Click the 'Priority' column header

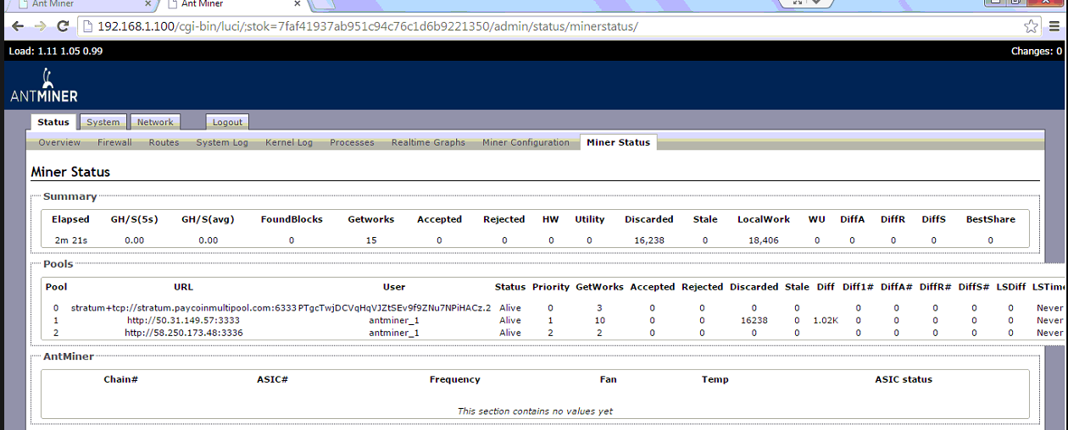[x=550, y=287]
